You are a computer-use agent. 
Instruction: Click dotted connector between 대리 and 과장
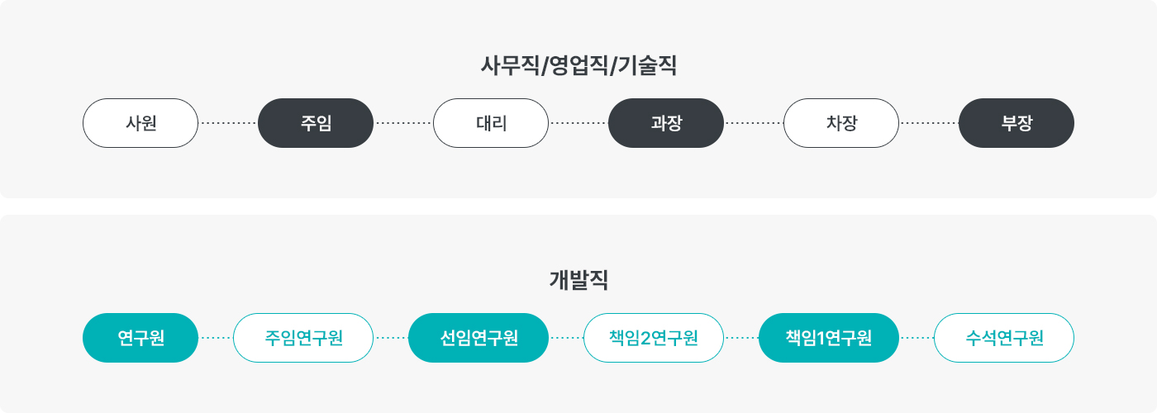coord(578,123)
